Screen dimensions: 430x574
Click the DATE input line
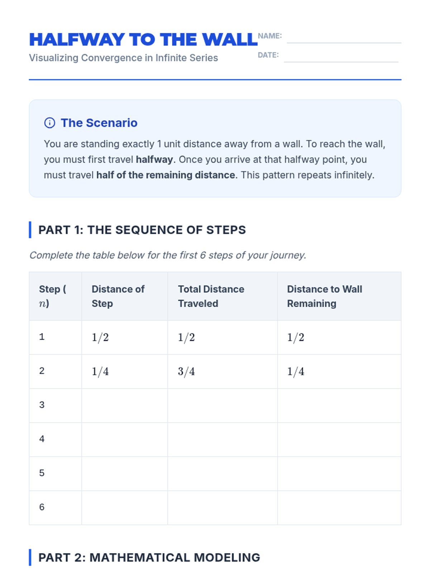pos(341,57)
